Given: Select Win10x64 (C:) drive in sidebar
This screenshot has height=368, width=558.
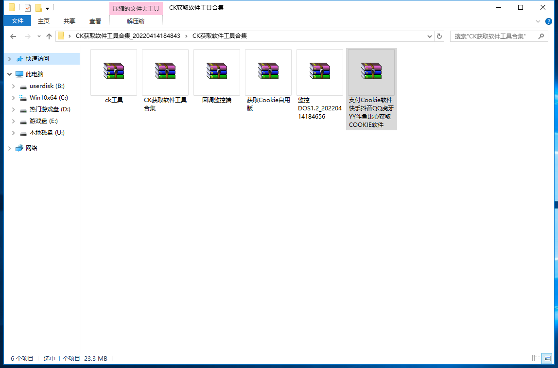Looking at the screenshot, I should point(49,98).
